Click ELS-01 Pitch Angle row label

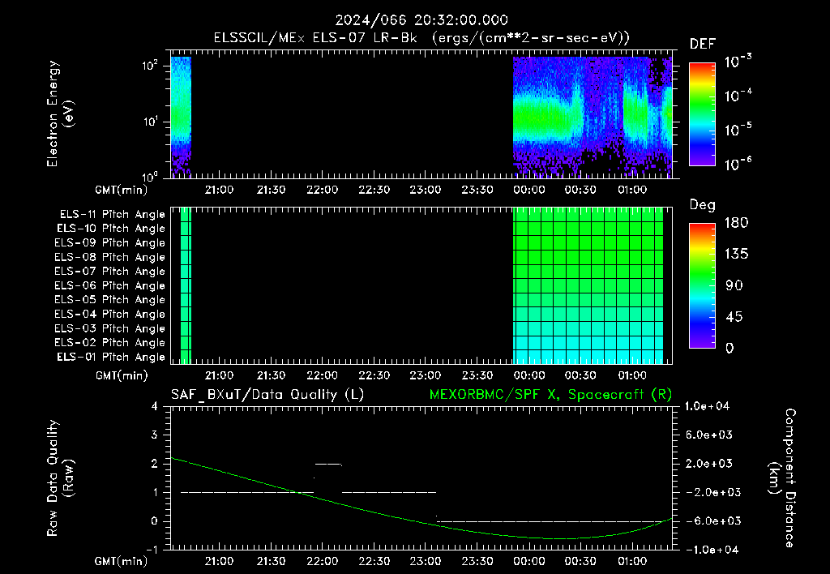pyautogui.click(x=111, y=357)
